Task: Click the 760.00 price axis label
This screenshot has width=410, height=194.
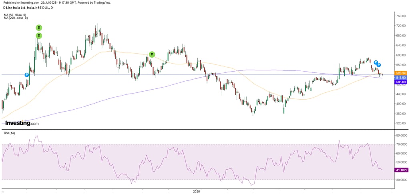Action: pos(400,16)
